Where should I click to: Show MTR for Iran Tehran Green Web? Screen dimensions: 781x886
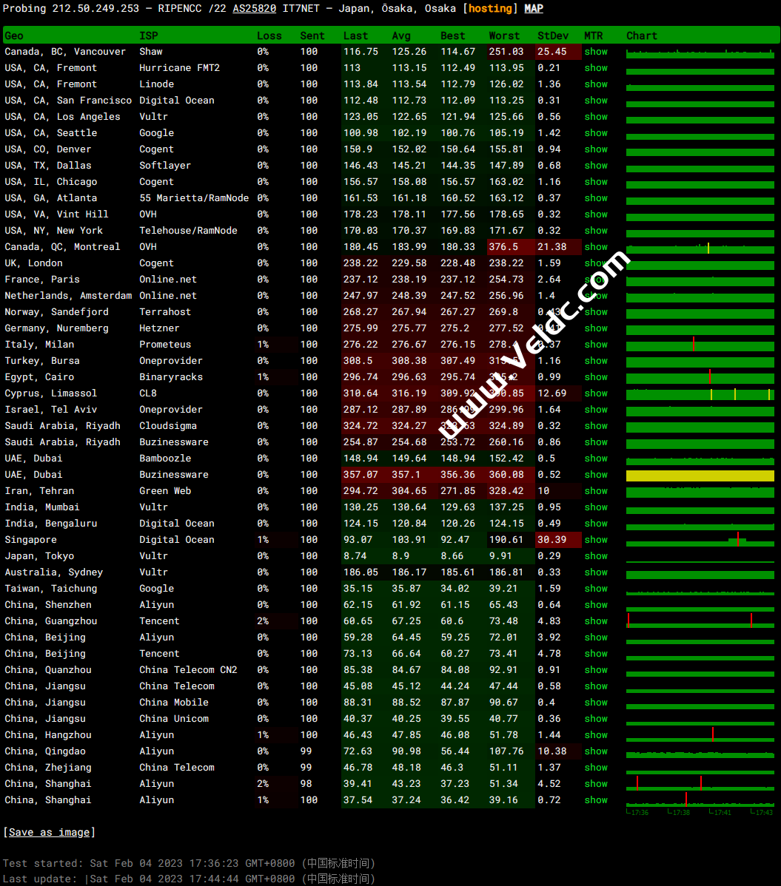[x=595, y=491]
